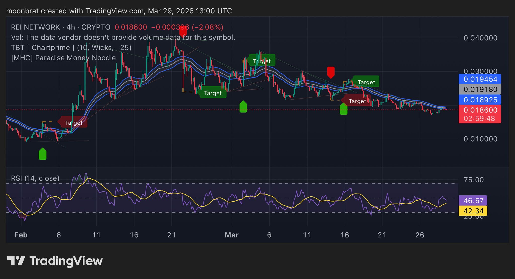
Task: Select the red Target label in February
Action: tap(73, 123)
